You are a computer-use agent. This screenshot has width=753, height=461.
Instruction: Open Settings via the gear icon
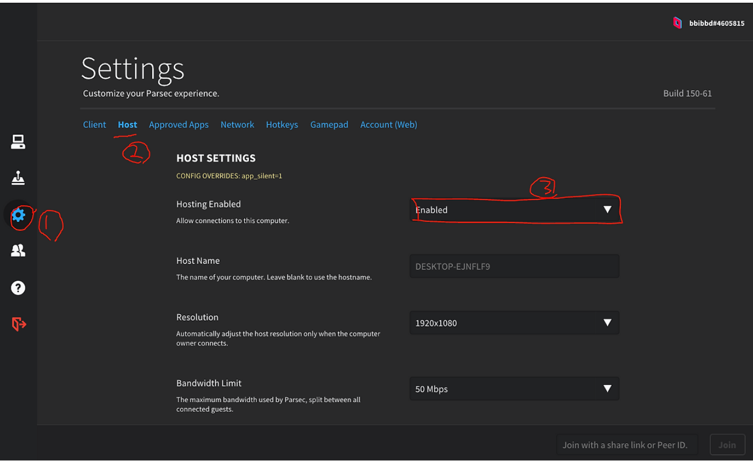(18, 215)
